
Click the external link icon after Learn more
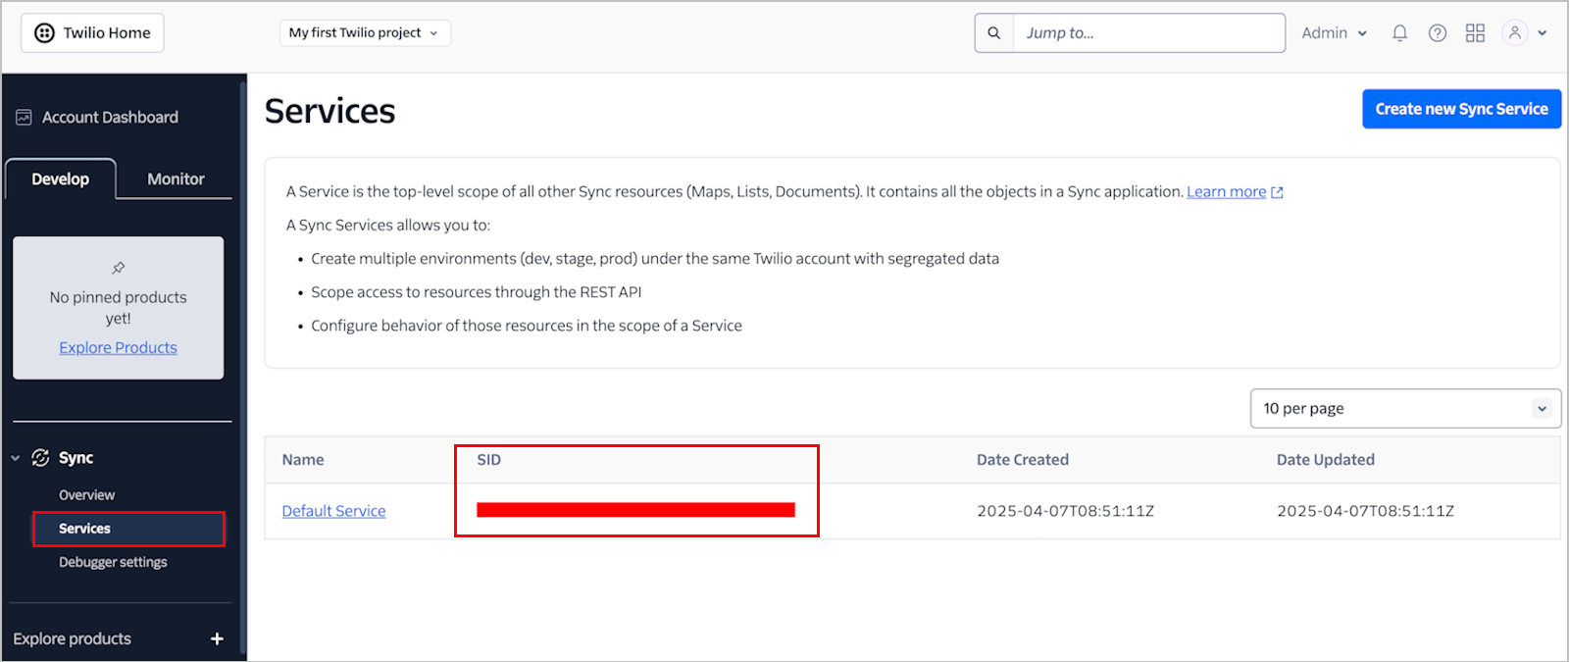[x=1277, y=192]
